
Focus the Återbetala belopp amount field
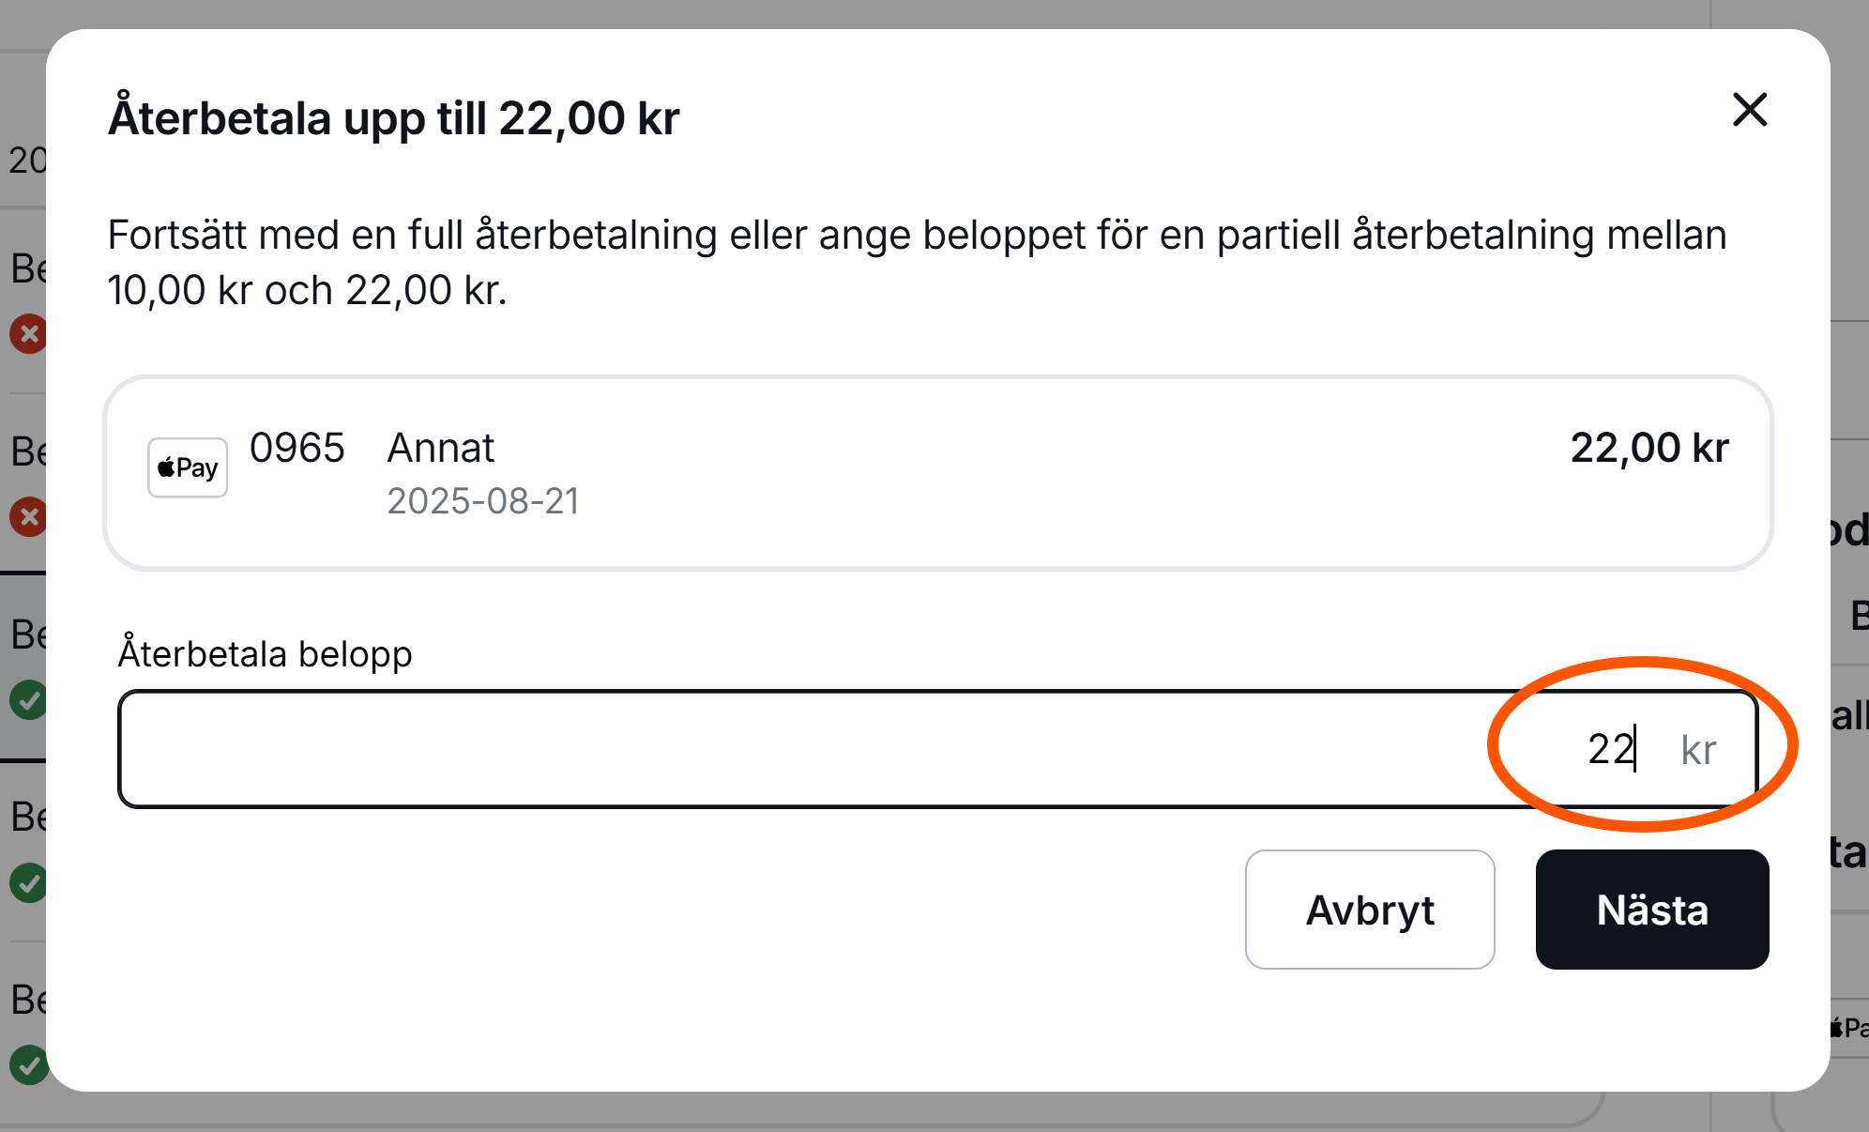(x=798, y=749)
